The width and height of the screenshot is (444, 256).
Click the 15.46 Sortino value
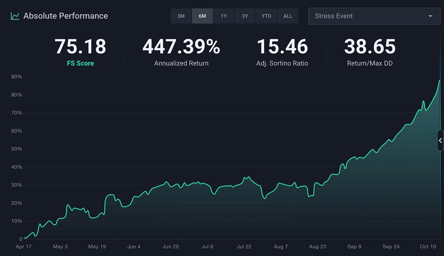click(x=282, y=47)
